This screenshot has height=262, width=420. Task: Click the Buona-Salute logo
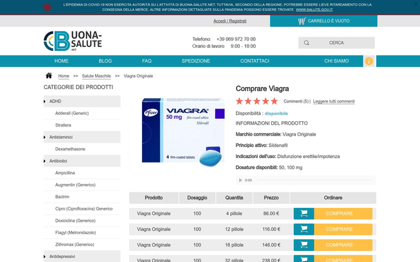(72, 41)
